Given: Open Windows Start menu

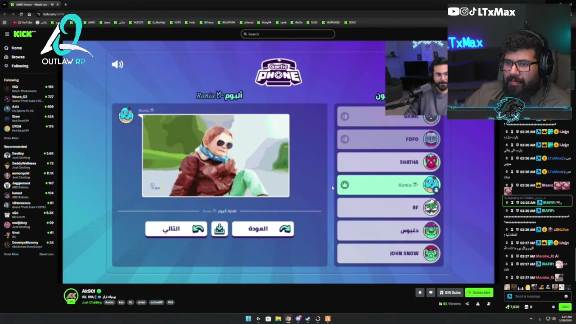Looking at the screenshot, I should 248,319.
